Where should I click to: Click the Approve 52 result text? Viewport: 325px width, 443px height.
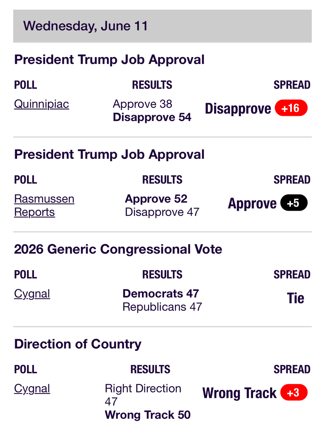click(156, 199)
